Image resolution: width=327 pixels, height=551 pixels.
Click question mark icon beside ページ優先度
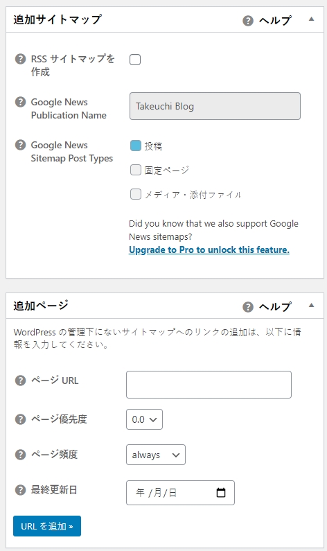20,419
